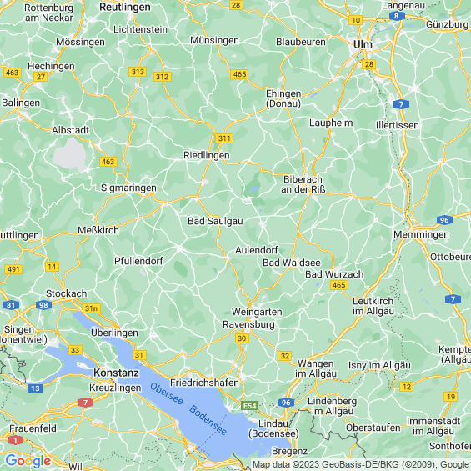
Task: Click the 312 road shield
Action: [x=163, y=77]
